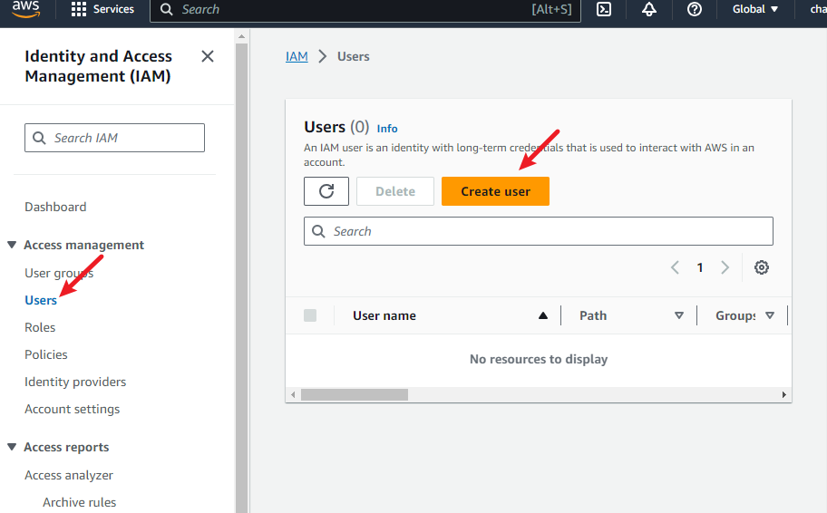Open Account settings in the sidebar
The height and width of the screenshot is (513, 827).
[73, 409]
